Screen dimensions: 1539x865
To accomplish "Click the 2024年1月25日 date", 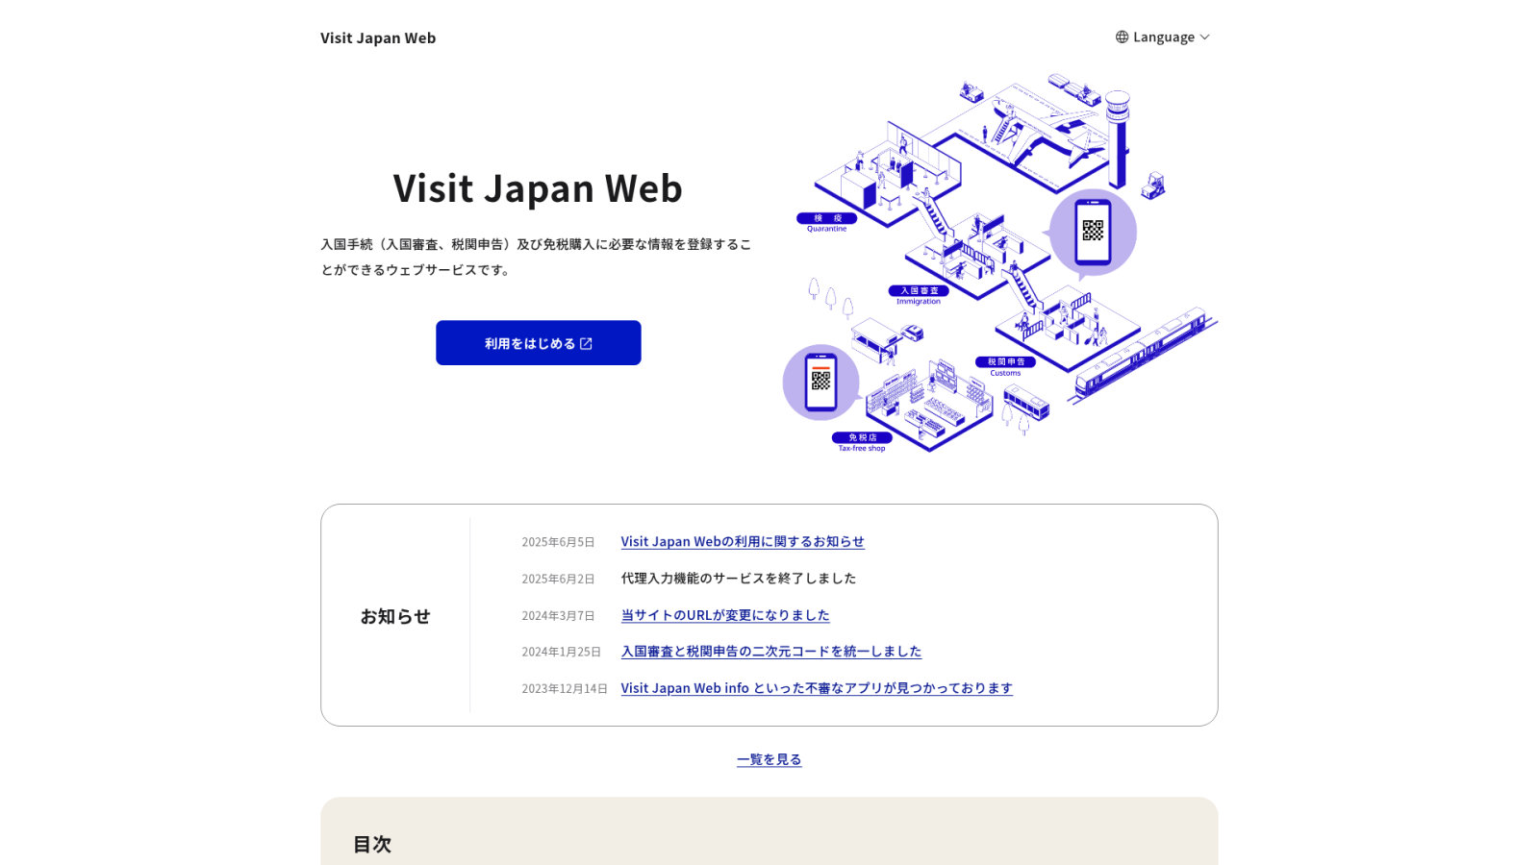I will click(x=561, y=652).
